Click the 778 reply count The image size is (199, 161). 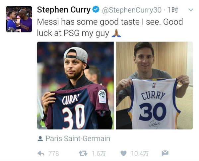tap(54, 153)
